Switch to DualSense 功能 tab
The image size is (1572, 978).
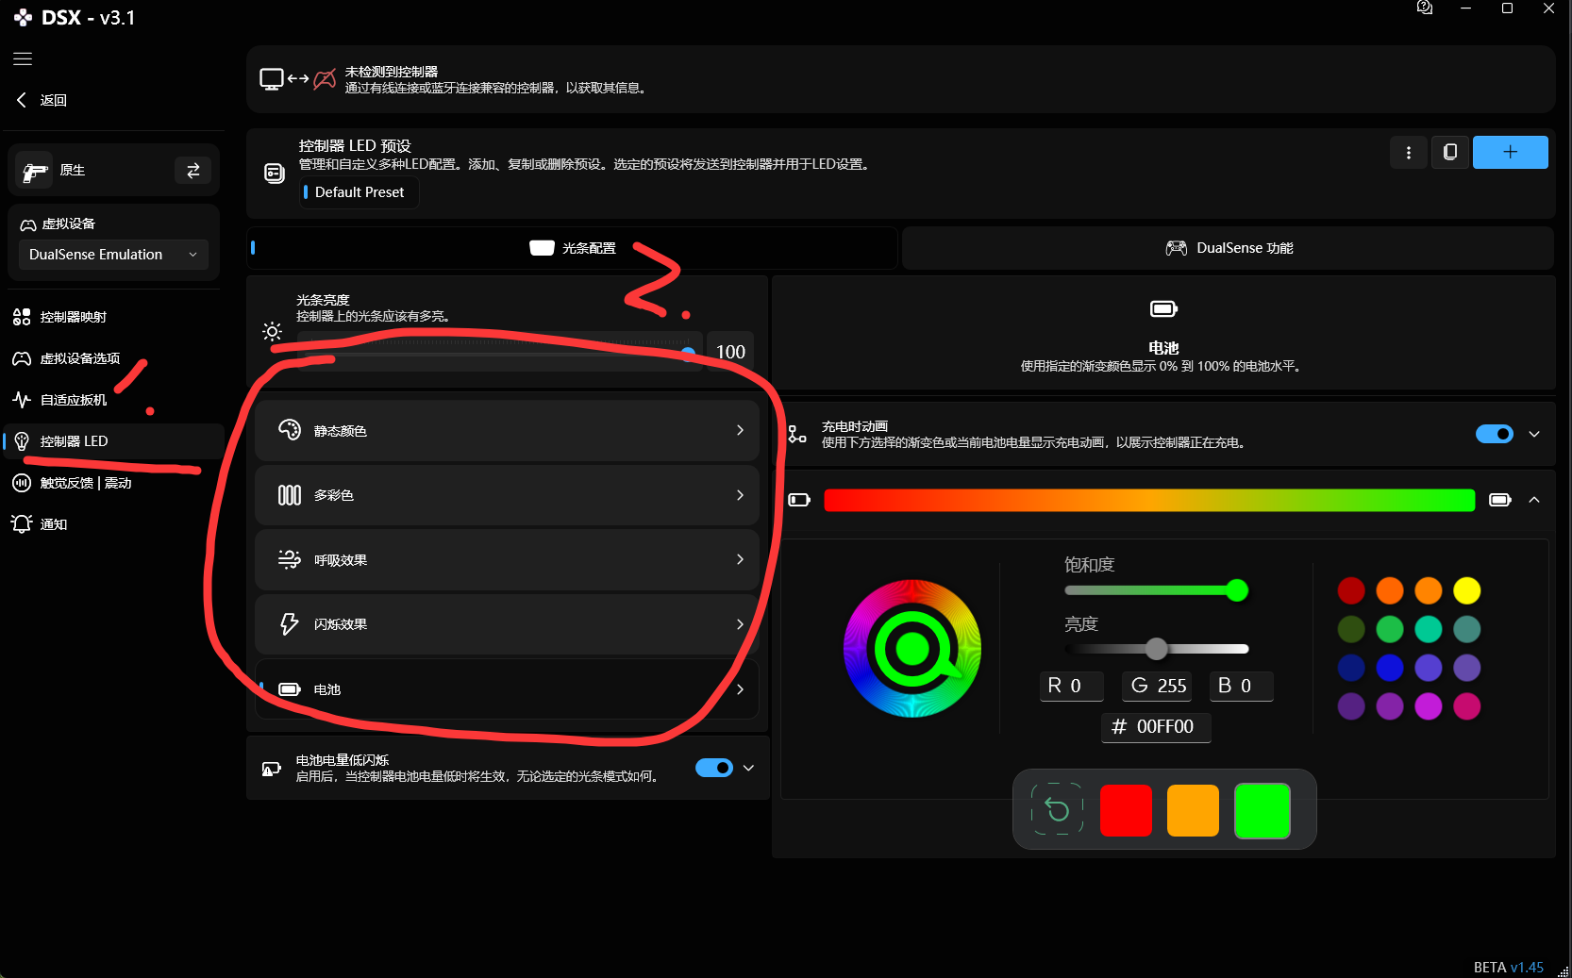[1229, 248]
